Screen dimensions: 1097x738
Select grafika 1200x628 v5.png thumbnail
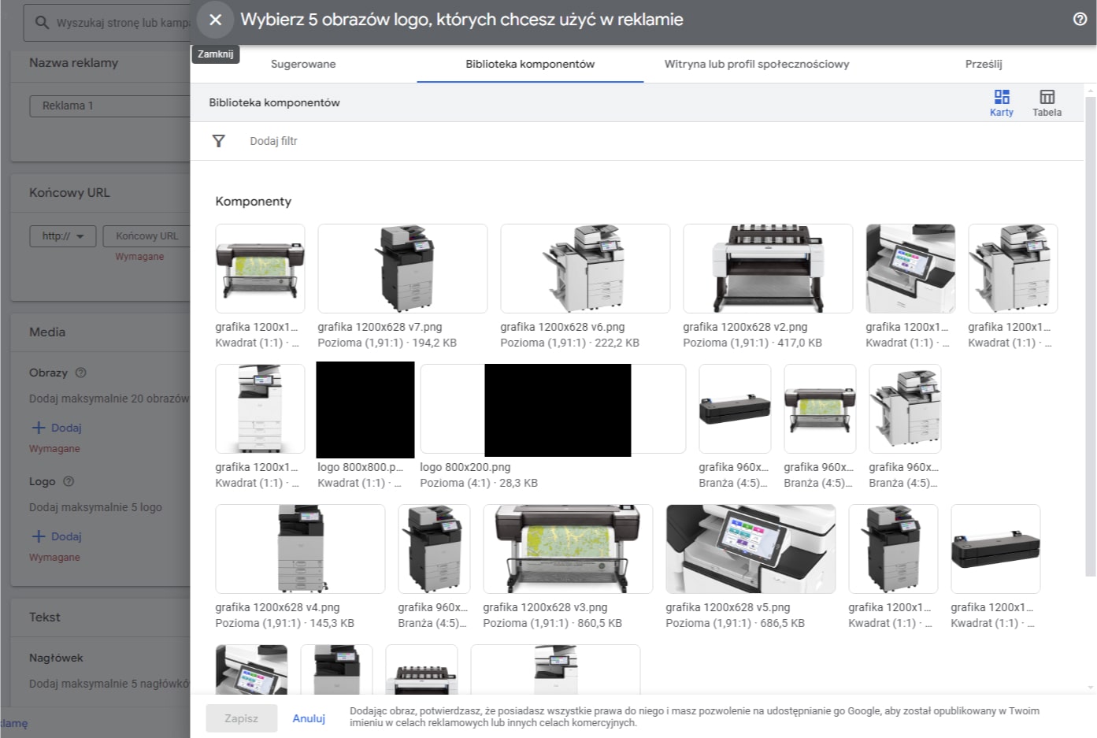[x=750, y=549]
